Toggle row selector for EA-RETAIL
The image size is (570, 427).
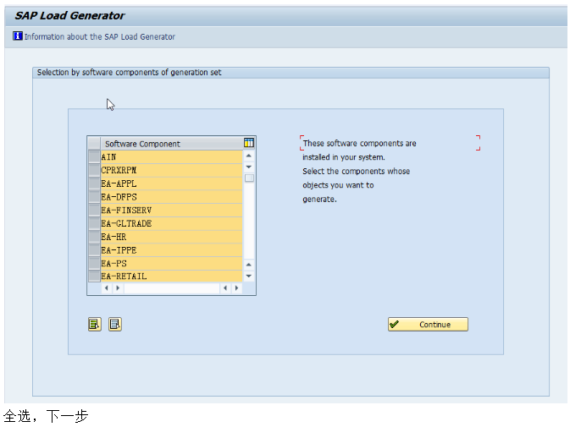(x=93, y=276)
